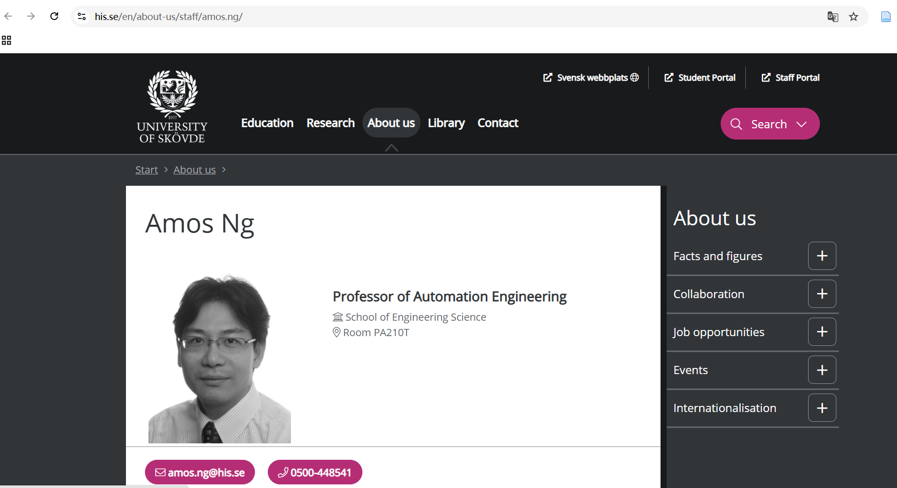Open the Education menu
897x488 pixels.
point(267,123)
